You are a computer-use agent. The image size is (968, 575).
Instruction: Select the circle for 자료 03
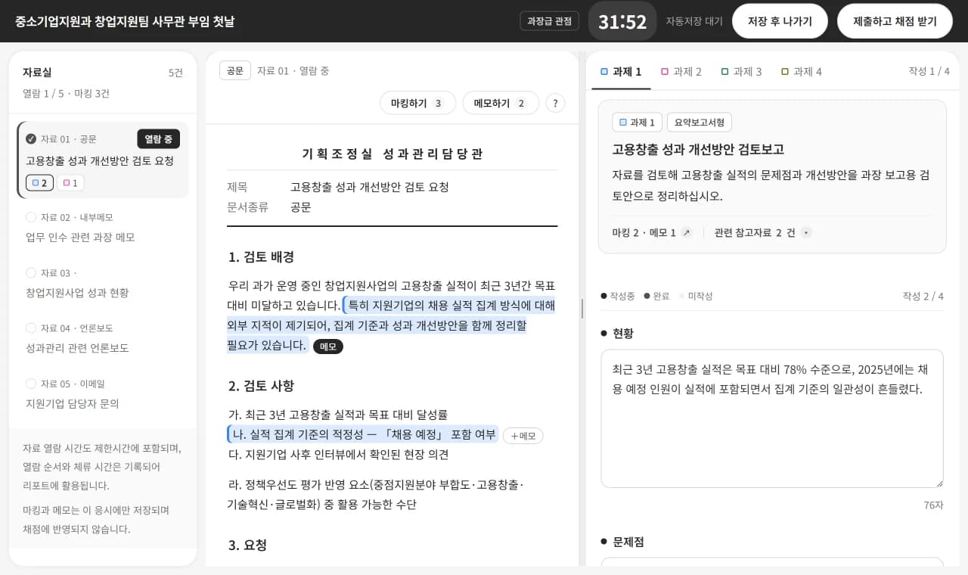coord(31,272)
